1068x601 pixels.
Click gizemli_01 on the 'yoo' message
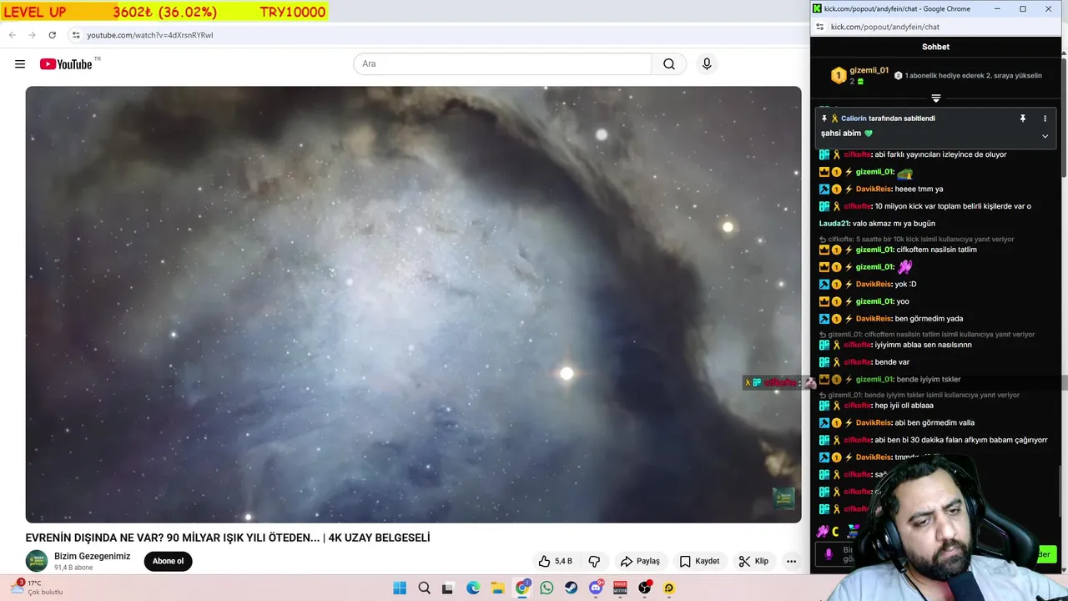click(x=874, y=301)
